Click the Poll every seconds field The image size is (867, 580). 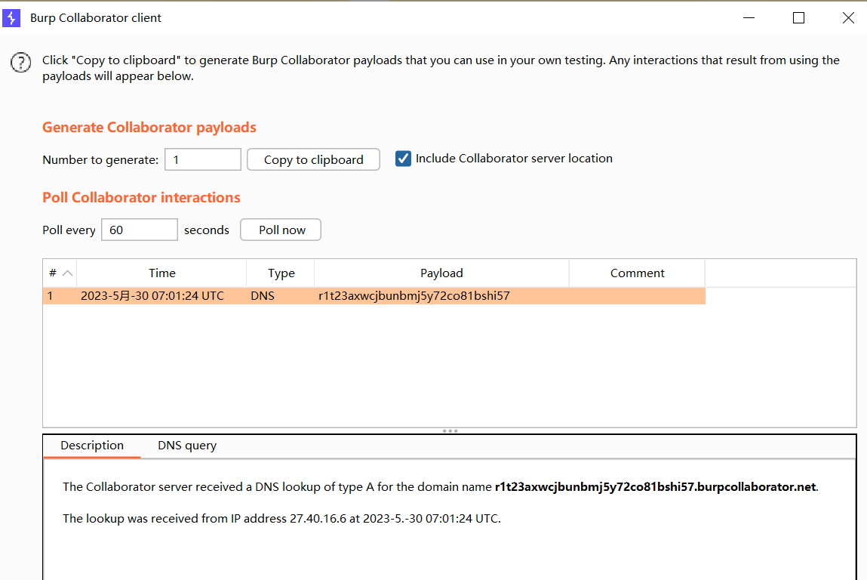139,230
